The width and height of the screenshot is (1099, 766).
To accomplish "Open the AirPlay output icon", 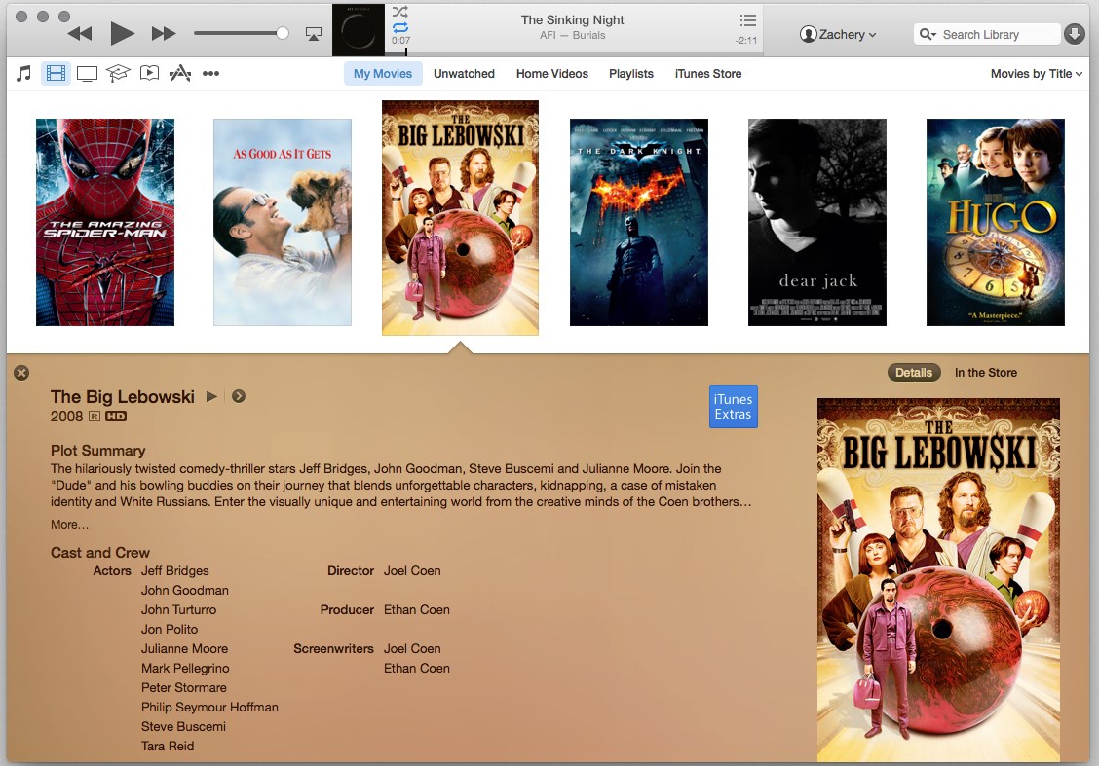I will (x=314, y=34).
